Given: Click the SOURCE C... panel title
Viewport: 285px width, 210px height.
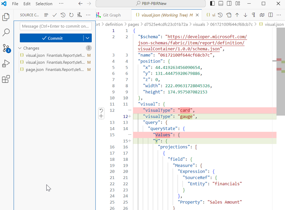Looking at the screenshot, I should coord(29,15).
